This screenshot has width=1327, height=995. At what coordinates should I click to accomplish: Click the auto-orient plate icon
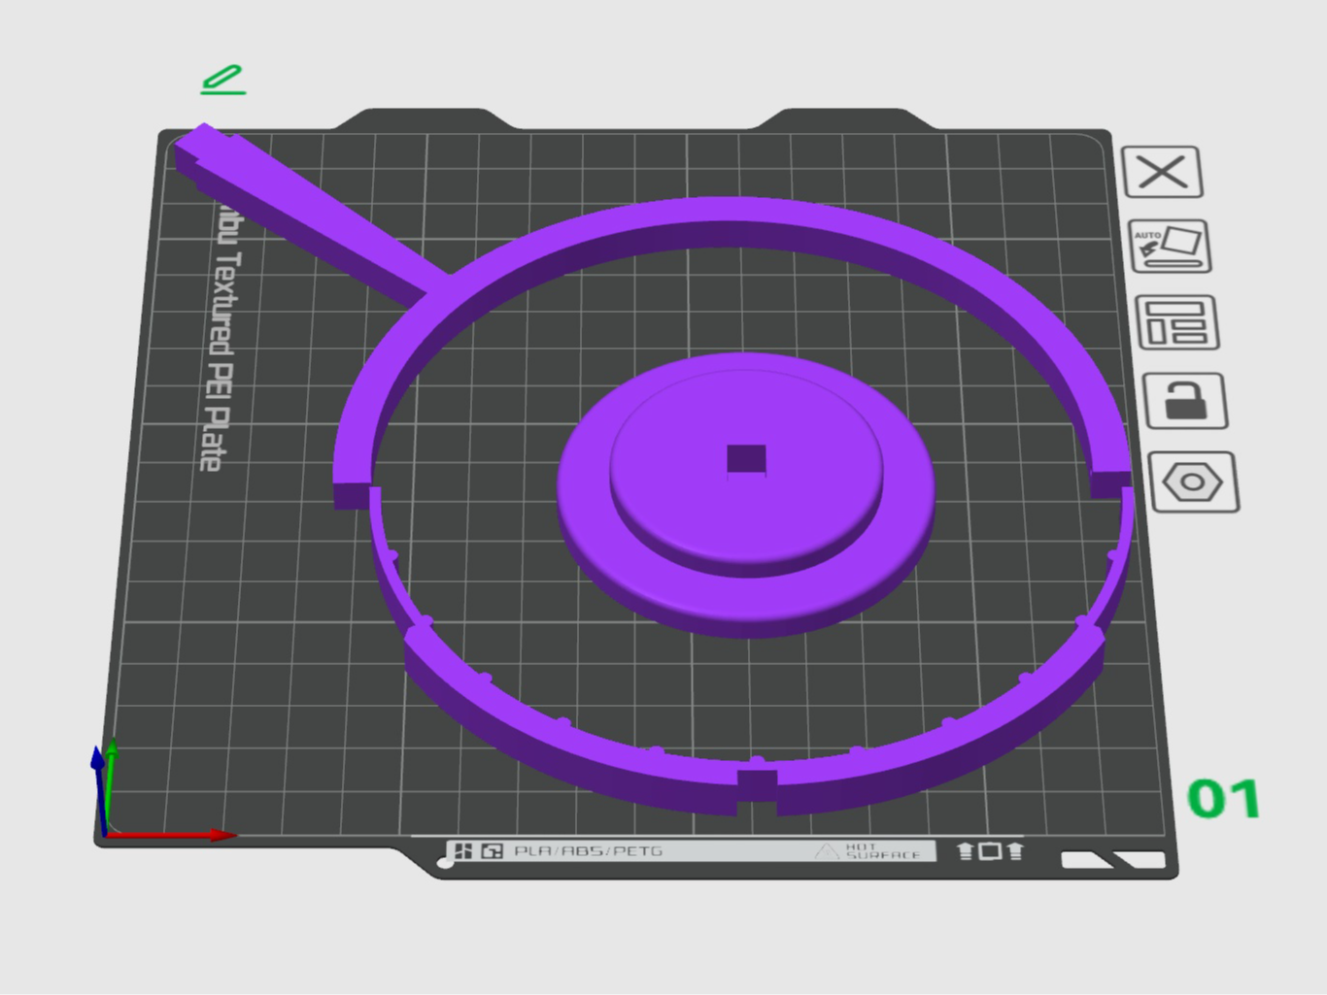[1170, 247]
